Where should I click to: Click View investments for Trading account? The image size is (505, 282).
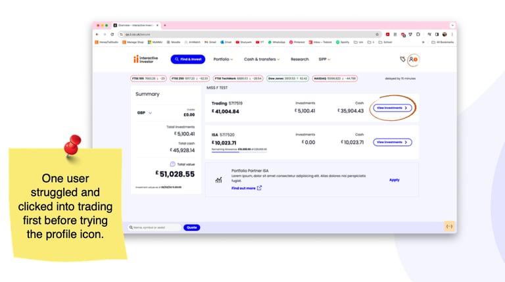393,108
